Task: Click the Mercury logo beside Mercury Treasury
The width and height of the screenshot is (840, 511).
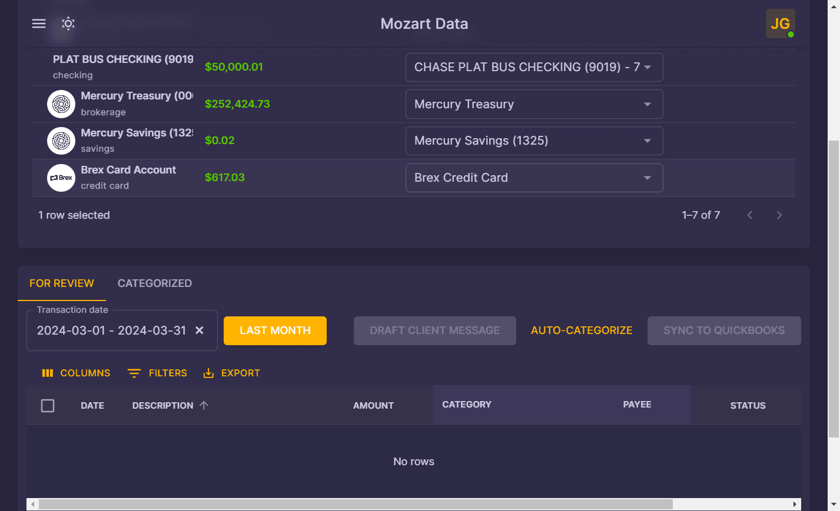Action: (61, 104)
